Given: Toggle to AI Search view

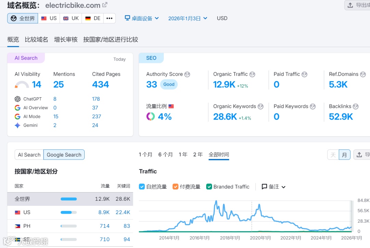Looking at the screenshot, I should click(x=29, y=155).
